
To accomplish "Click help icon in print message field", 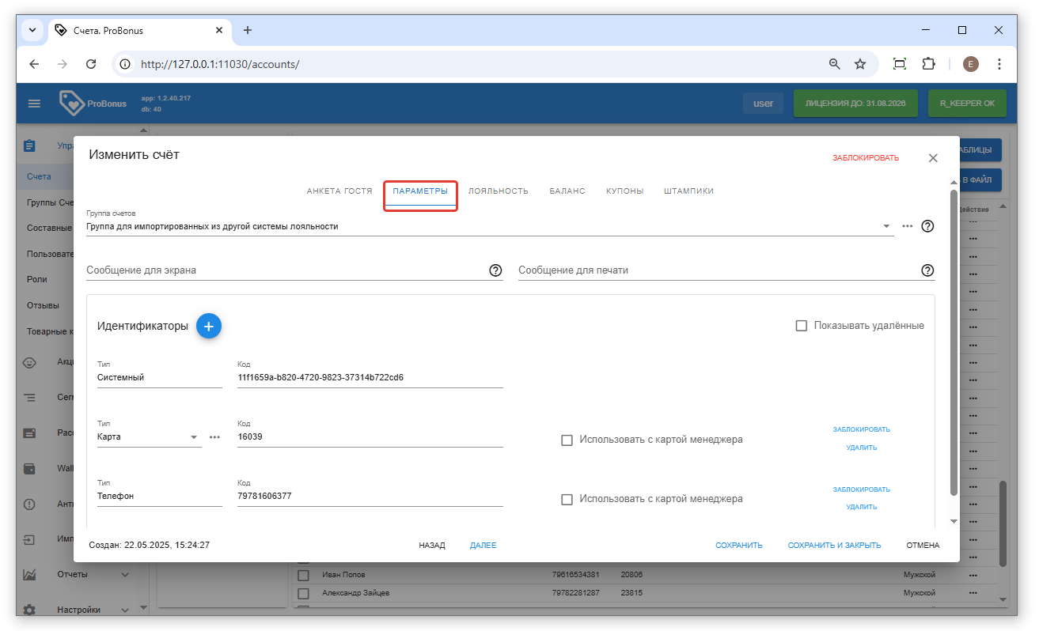I will click(x=927, y=270).
